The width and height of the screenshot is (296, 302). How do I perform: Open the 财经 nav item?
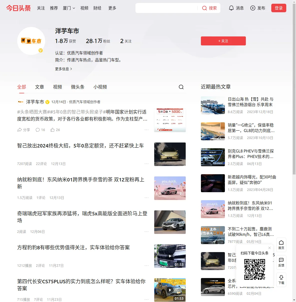pyautogui.click(x=97, y=8)
